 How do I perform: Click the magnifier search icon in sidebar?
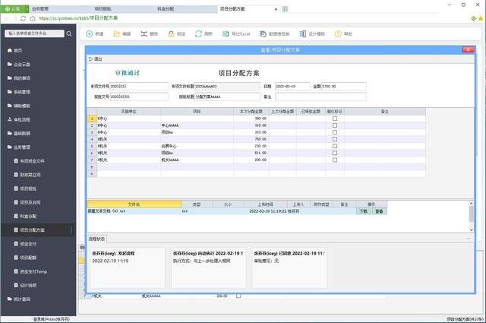pyautogui.click(x=69, y=33)
